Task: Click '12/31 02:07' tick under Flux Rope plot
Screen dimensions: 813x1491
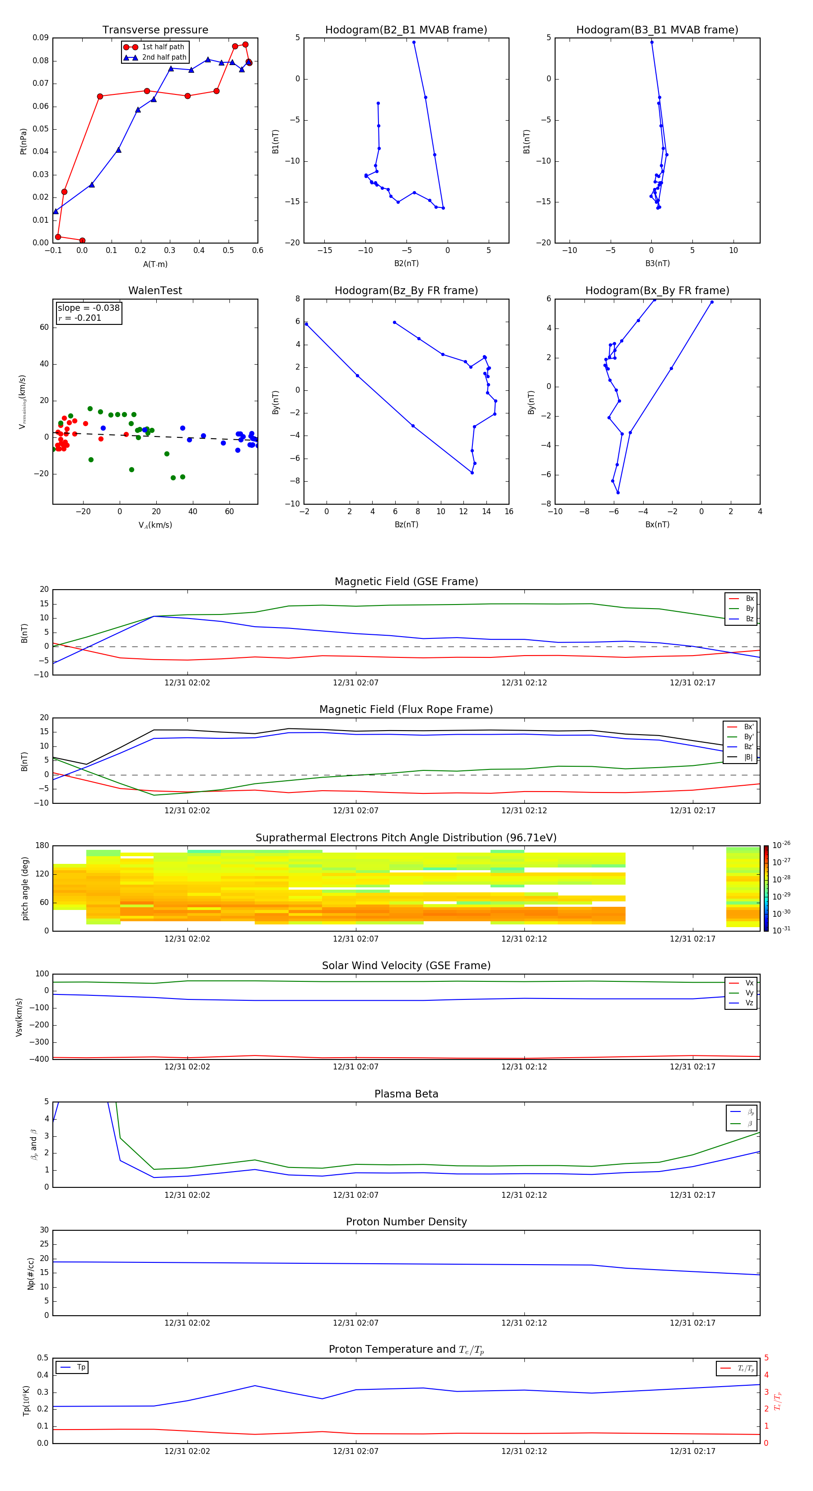Action: tap(355, 811)
